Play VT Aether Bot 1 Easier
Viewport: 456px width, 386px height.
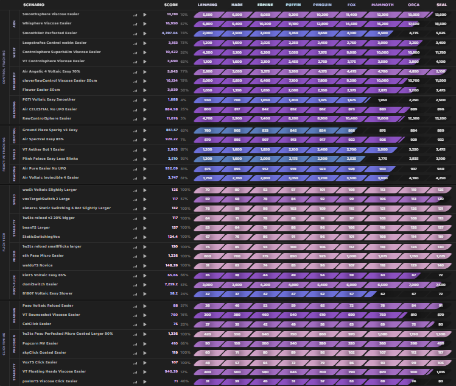tap(145, 150)
